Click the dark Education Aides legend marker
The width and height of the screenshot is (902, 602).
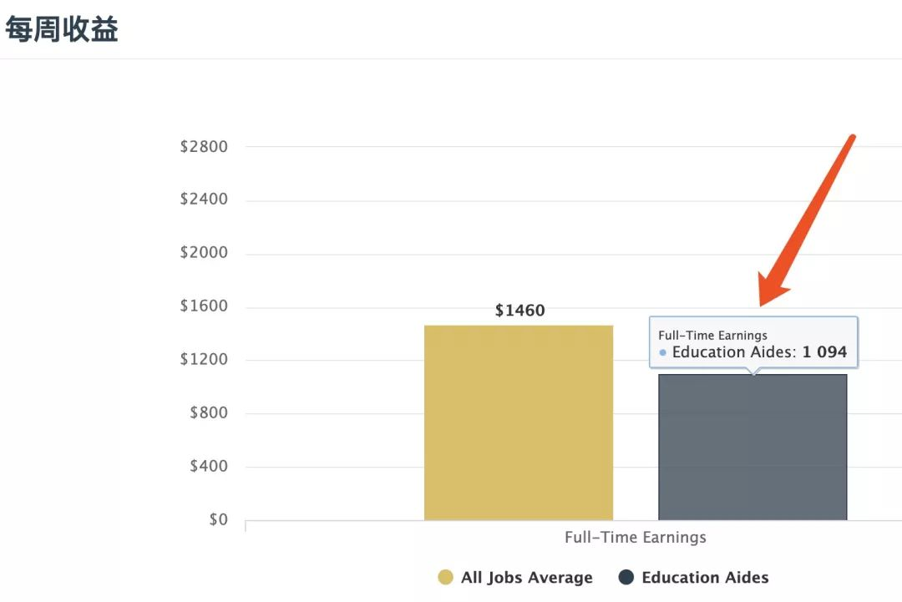coord(626,577)
